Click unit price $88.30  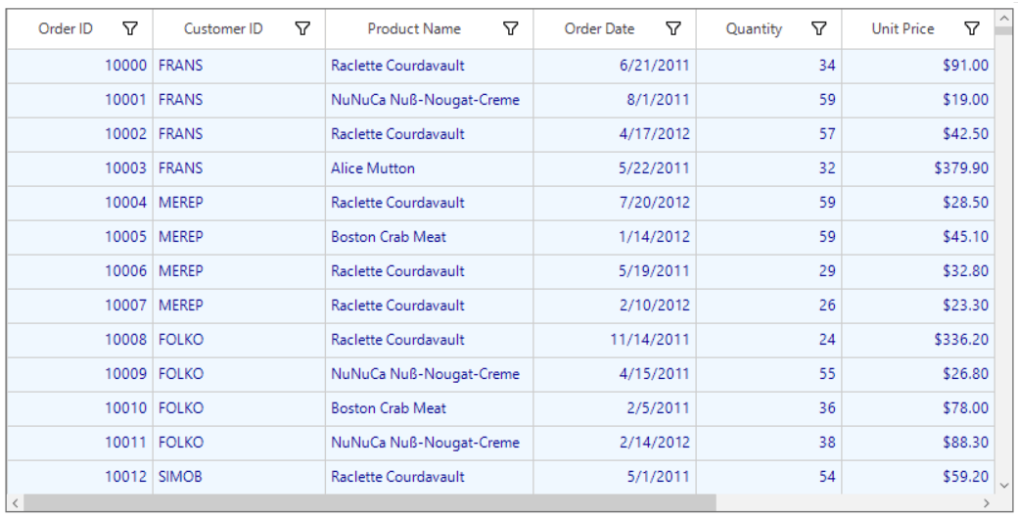click(x=918, y=443)
